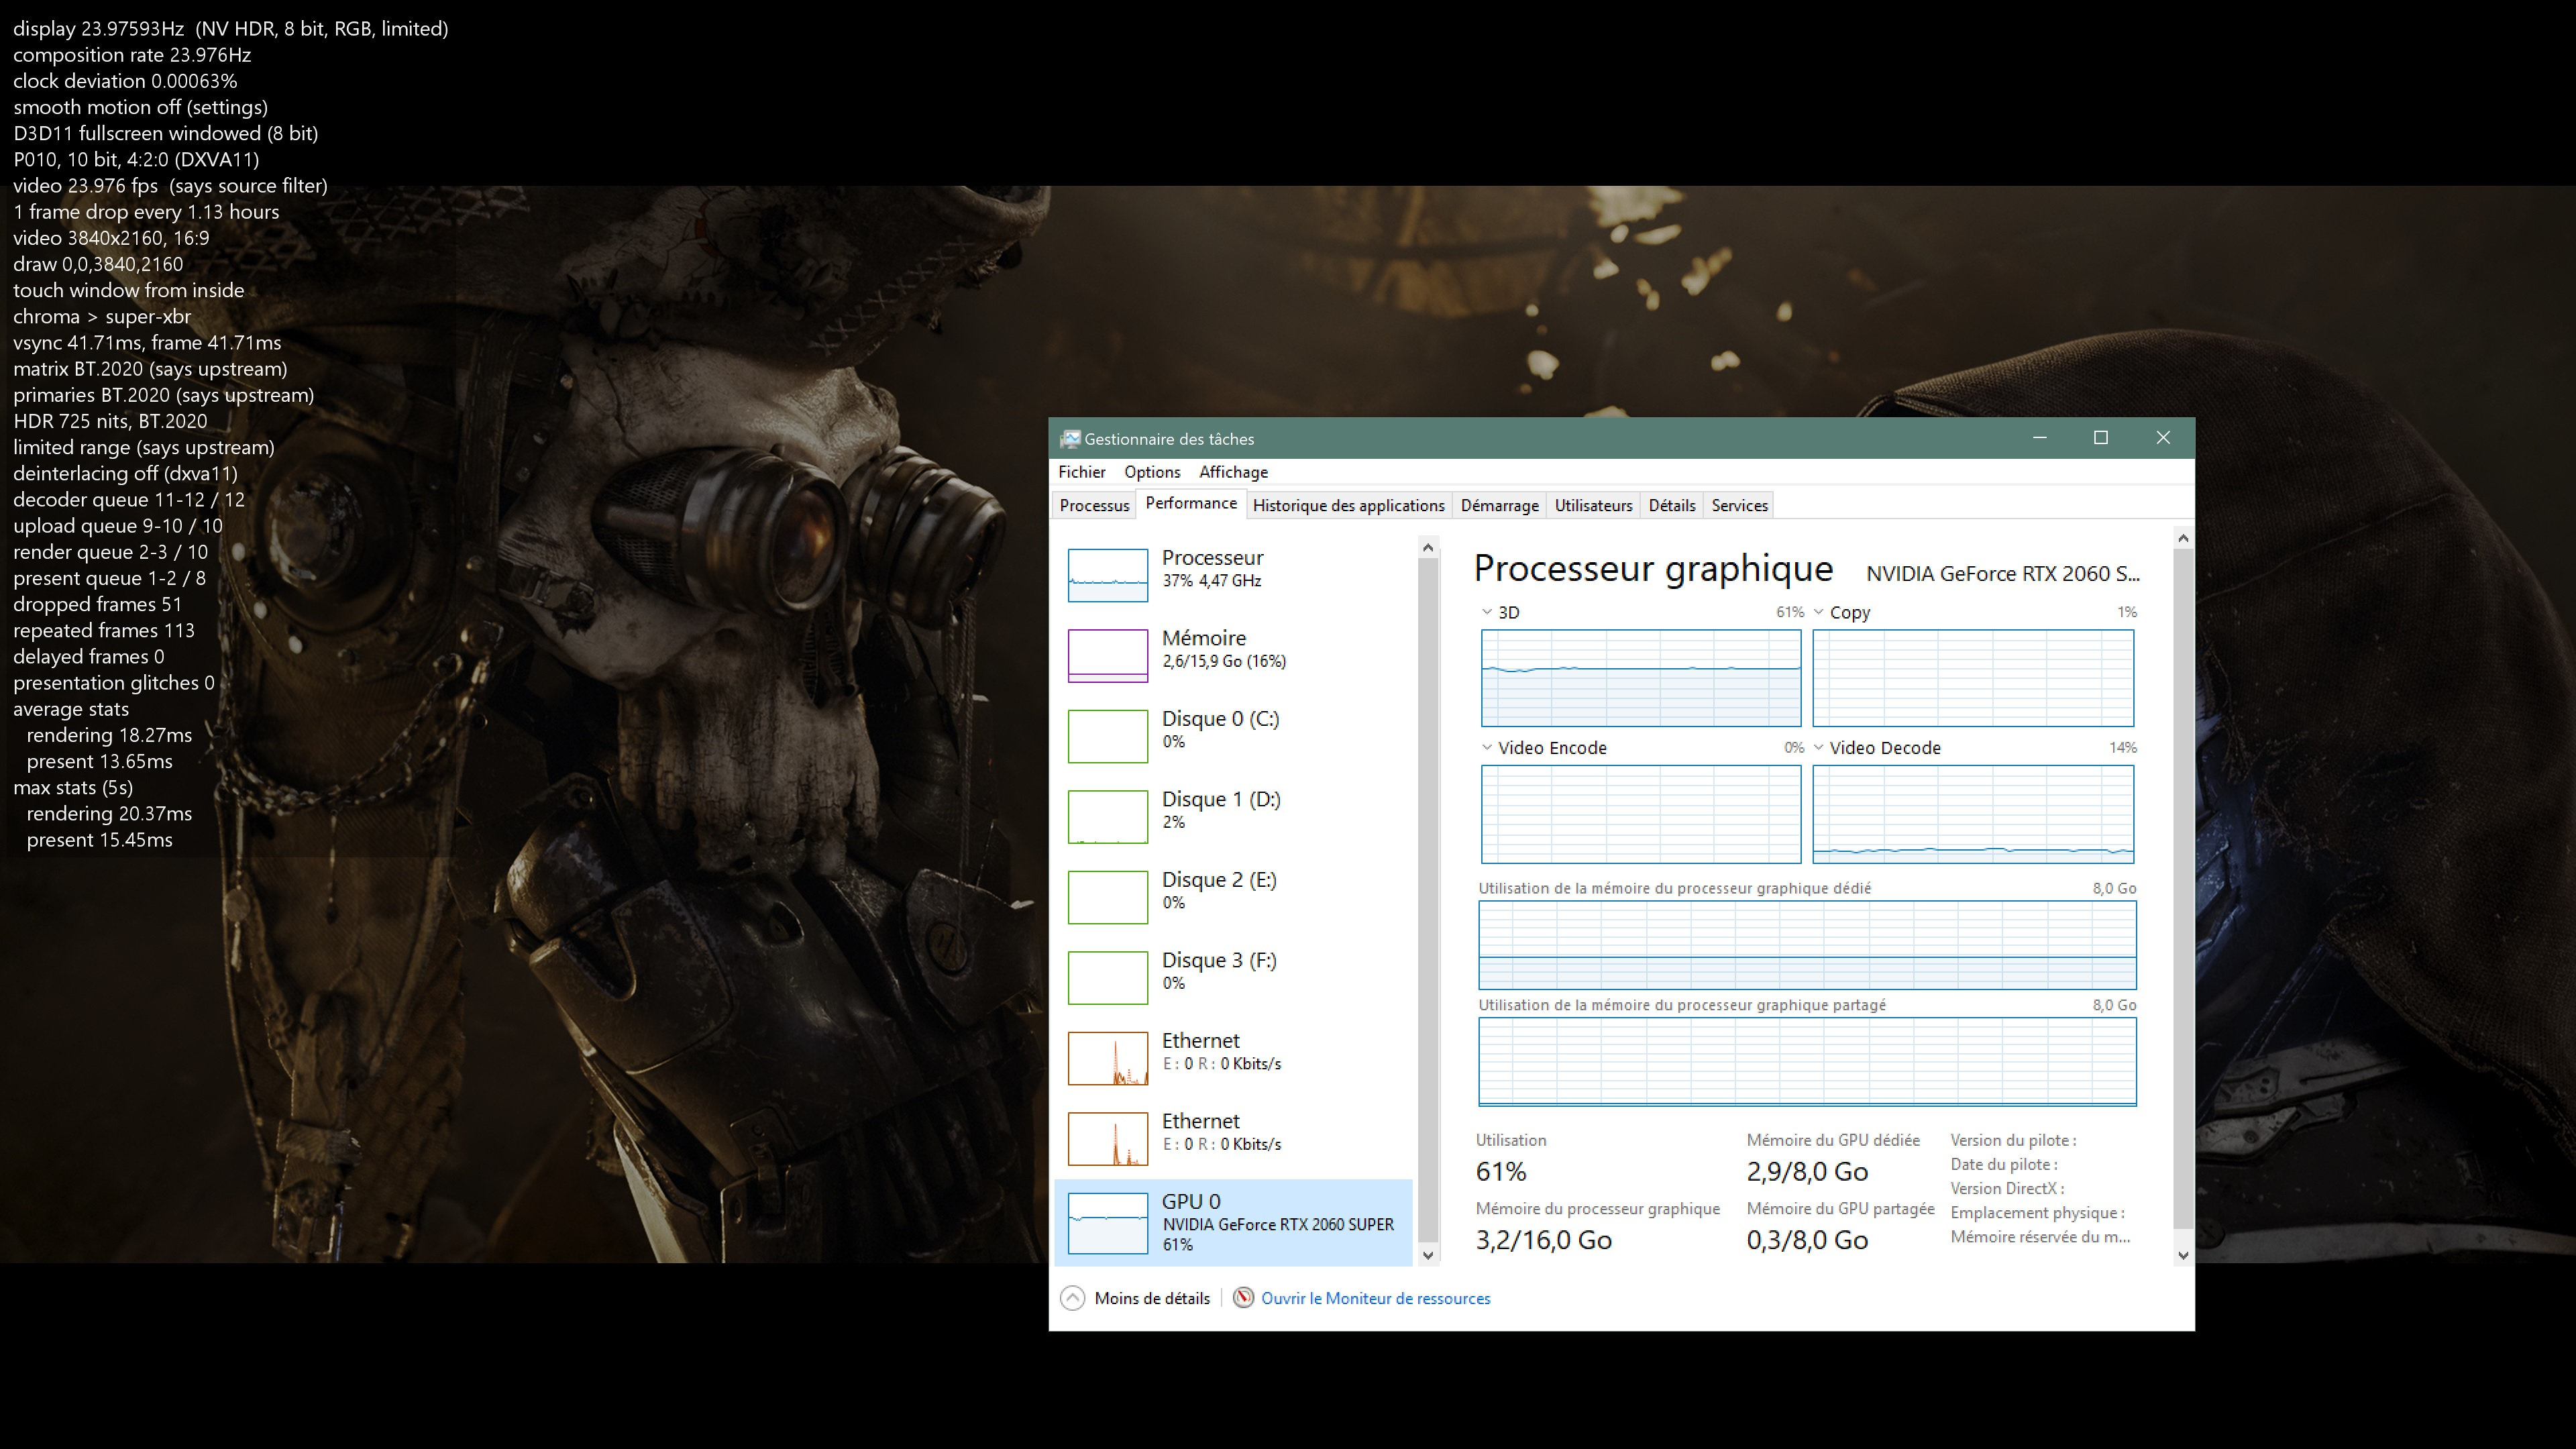This screenshot has width=2576, height=1449.
Task: Click 'video 3840x2160, 16:9' overlay line
Action: (x=111, y=238)
